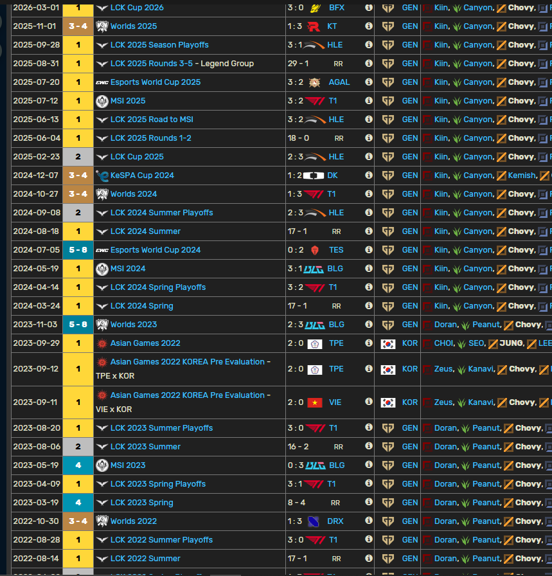Click the KeSPA Cup 2024 event logo
This screenshot has width=552, height=576.
102,175
